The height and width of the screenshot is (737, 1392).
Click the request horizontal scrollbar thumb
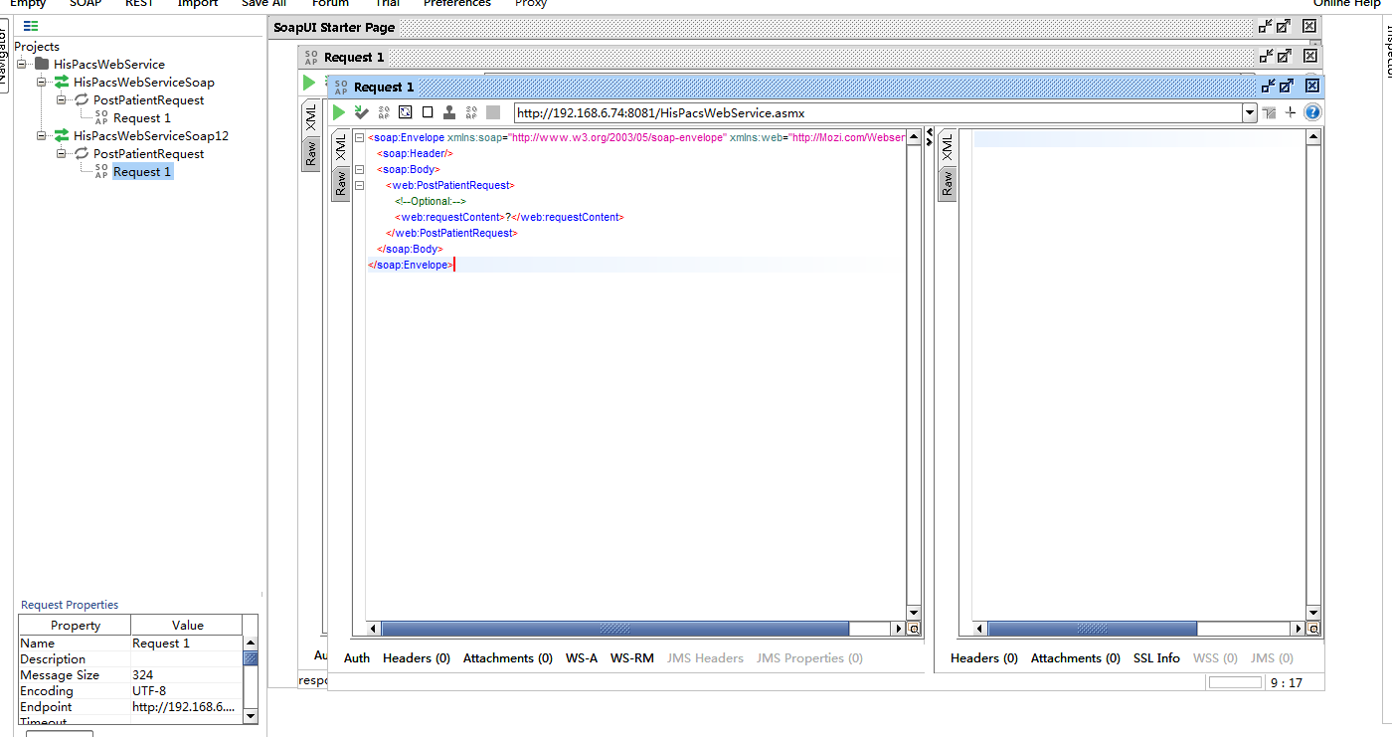point(615,629)
